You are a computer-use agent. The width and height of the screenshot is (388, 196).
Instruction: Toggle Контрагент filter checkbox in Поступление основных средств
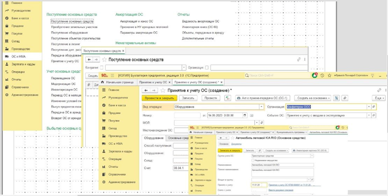click(102, 67)
